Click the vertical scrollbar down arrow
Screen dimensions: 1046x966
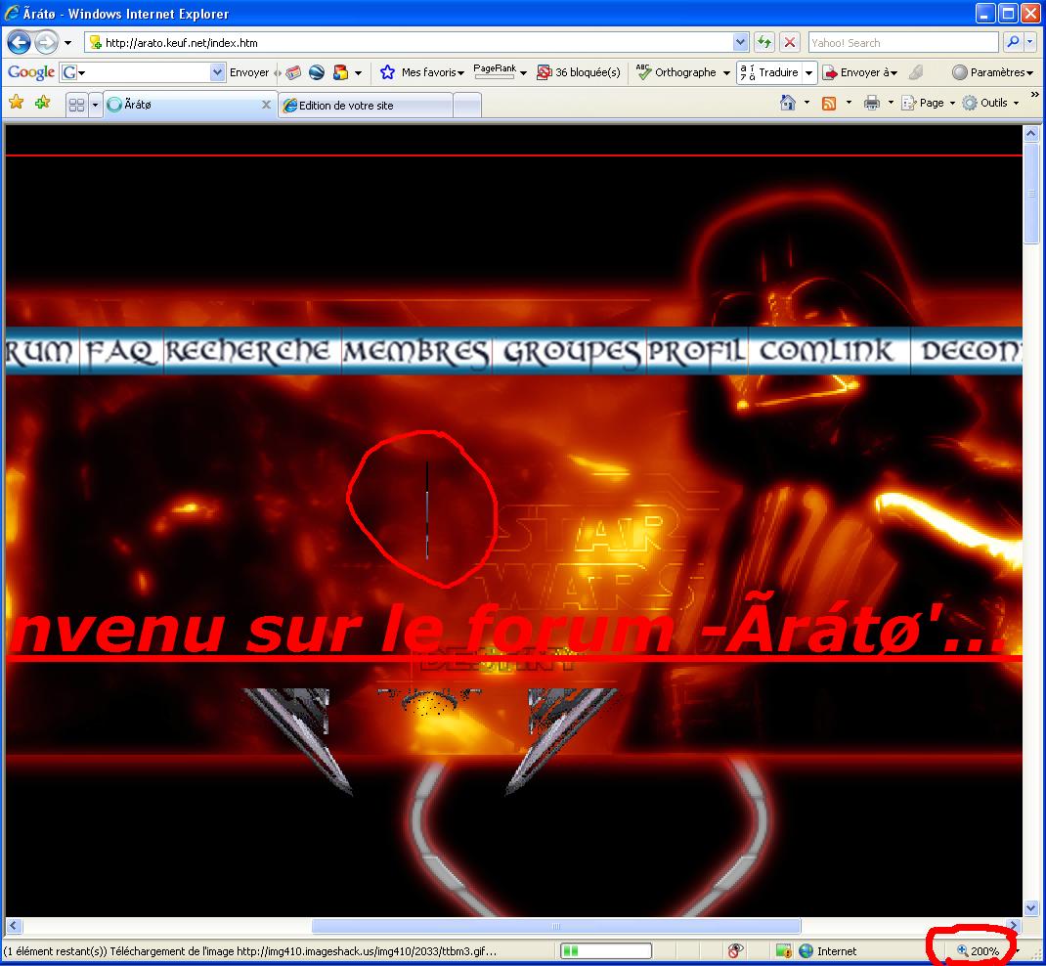pos(1031,908)
